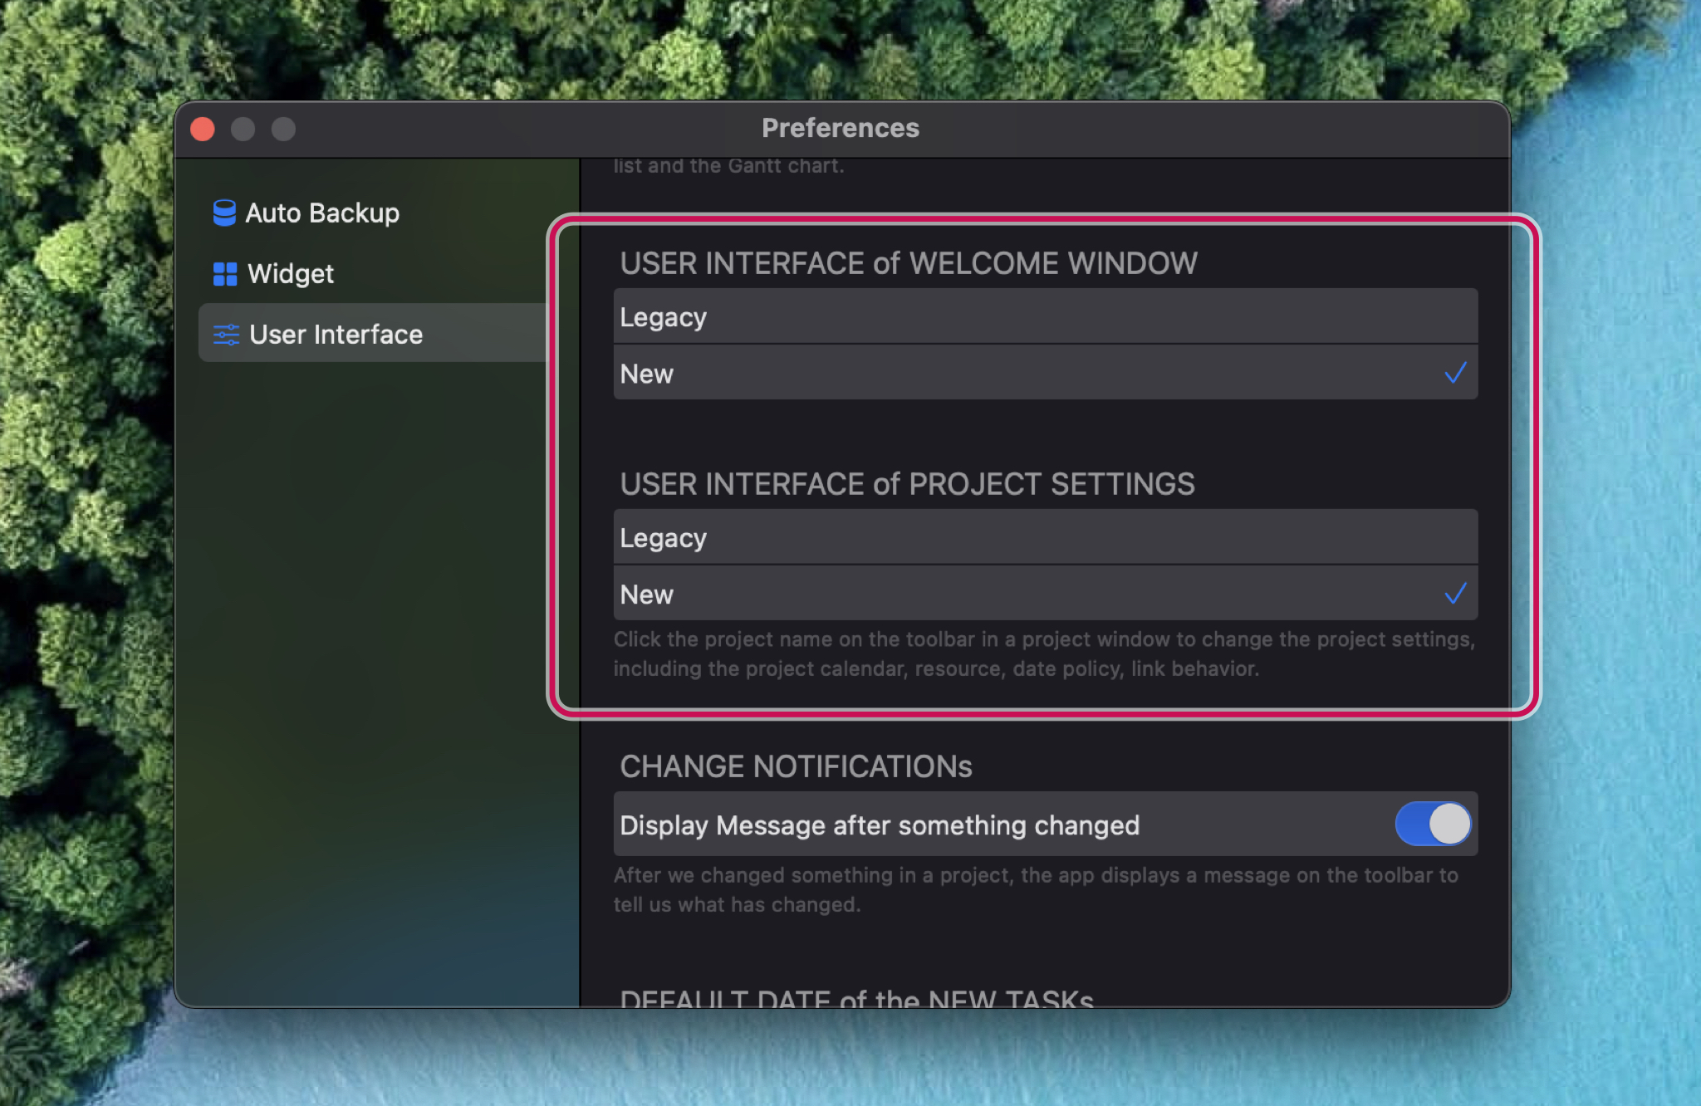Close the Preferences window with red button
This screenshot has width=1701, height=1106.
[203, 129]
